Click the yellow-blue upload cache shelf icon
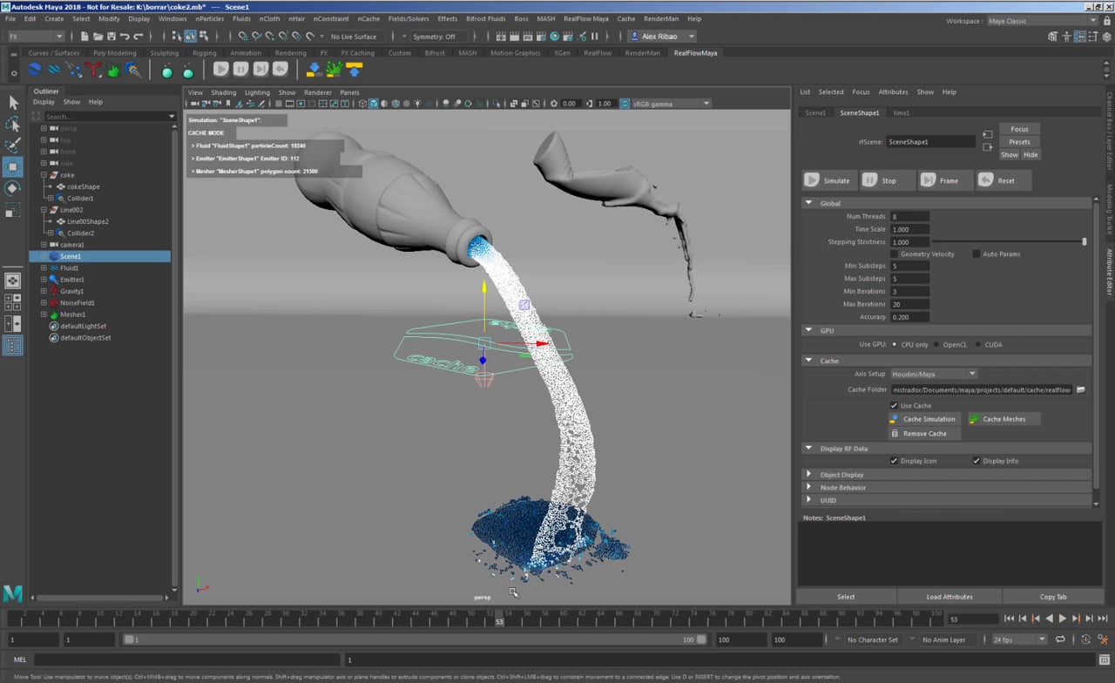Viewport: 1115px width, 683px height. tap(354, 70)
